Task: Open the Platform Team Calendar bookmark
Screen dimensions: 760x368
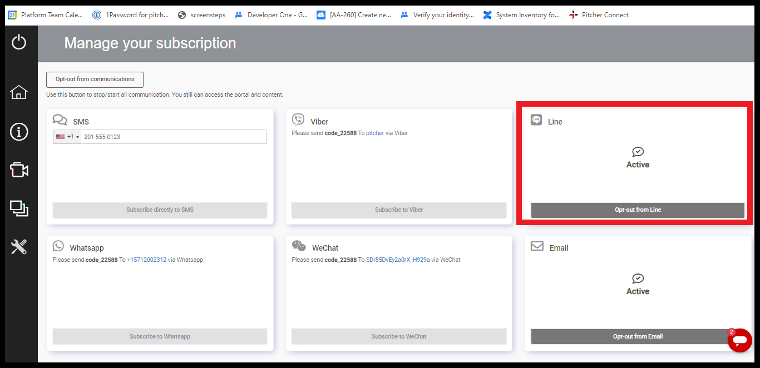Action: pos(46,15)
